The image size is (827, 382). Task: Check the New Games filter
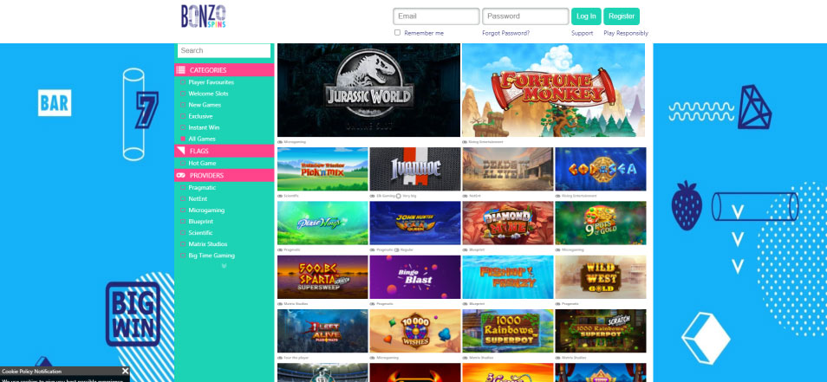183,105
